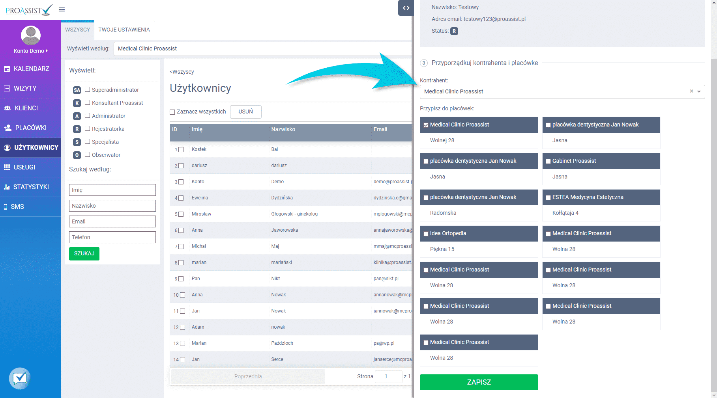
Task: Expand the Konto Demo menu
Action: [31, 51]
